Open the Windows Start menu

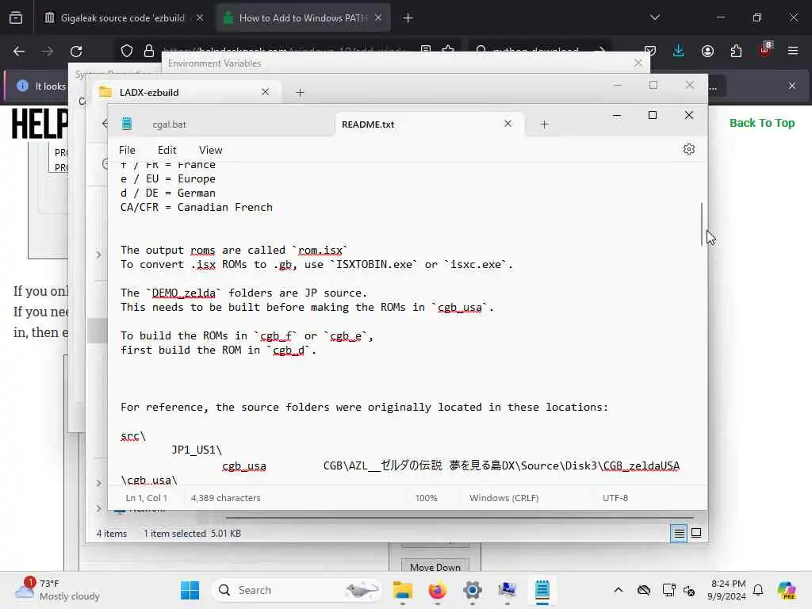coord(190,590)
